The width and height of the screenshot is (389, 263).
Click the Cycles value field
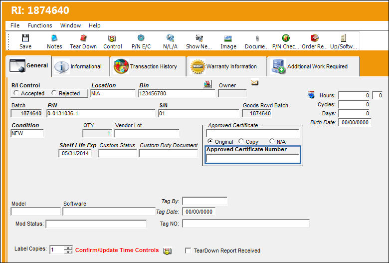[x=354, y=104]
